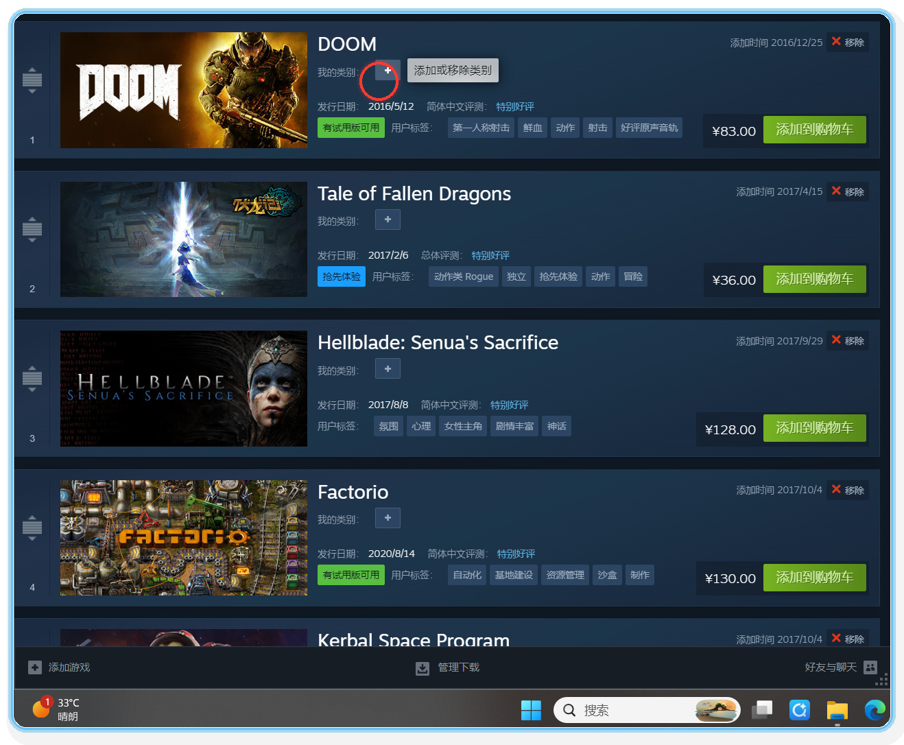Remove Factorio from the wishlist

coord(848,490)
